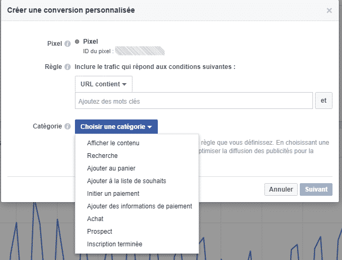Select the Pixel radio button
The height and width of the screenshot is (260, 342).
[x=78, y=42]
